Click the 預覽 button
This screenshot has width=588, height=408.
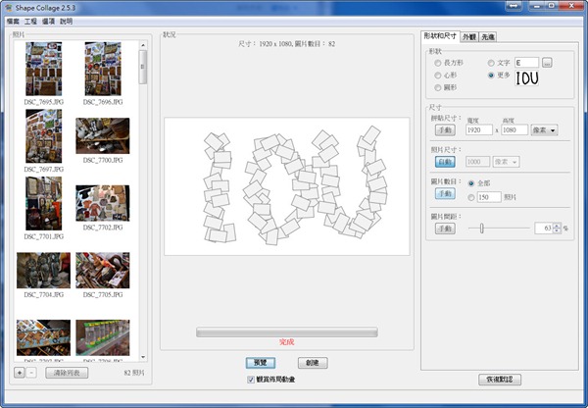click(260, 362)
